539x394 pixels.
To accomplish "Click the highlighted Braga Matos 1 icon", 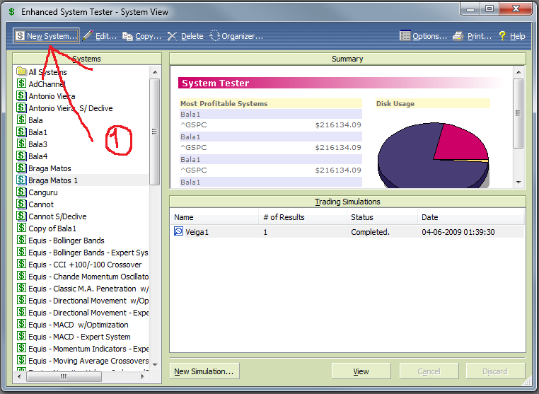I will point(21,180).
